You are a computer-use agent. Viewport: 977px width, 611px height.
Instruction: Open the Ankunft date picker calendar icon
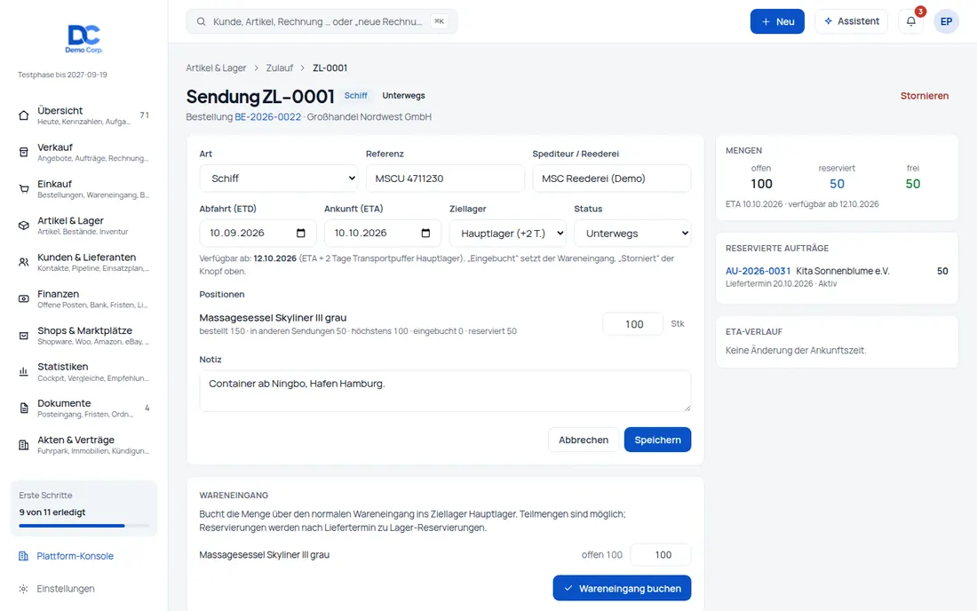tap(425, 233)
